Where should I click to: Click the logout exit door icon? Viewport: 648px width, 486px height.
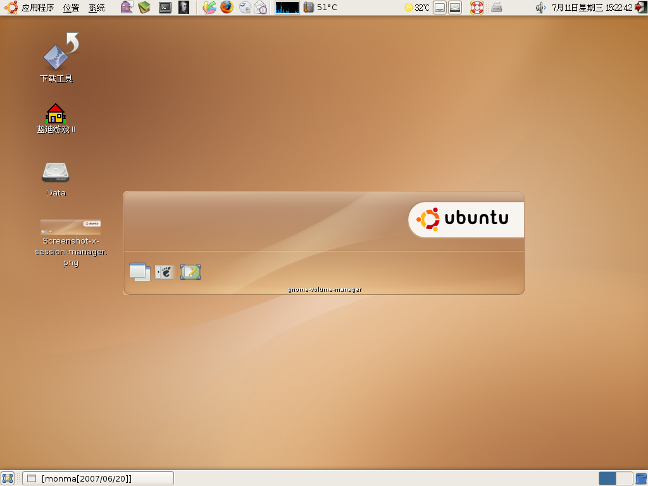pos(641,8)
